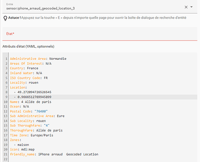
Task: Click the lightbulb tip icon
Action: pyautogui.click(x=5, y=18)
